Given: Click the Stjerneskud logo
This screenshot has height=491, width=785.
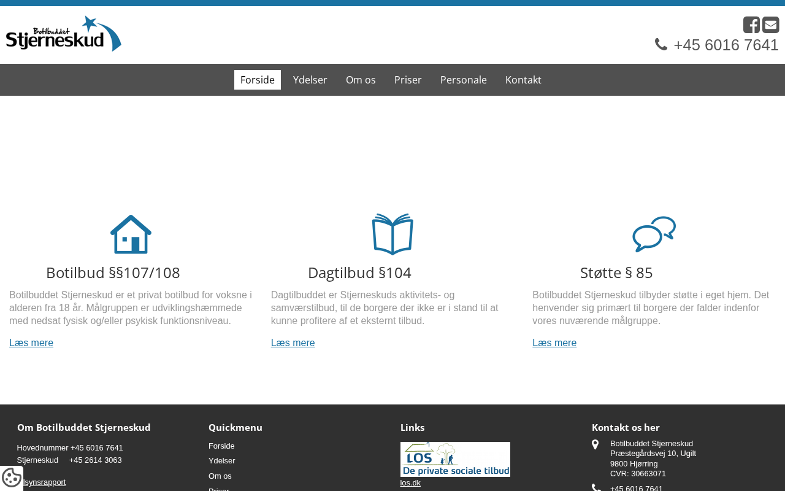Looking at the screenshot, I should click(64, 34).
